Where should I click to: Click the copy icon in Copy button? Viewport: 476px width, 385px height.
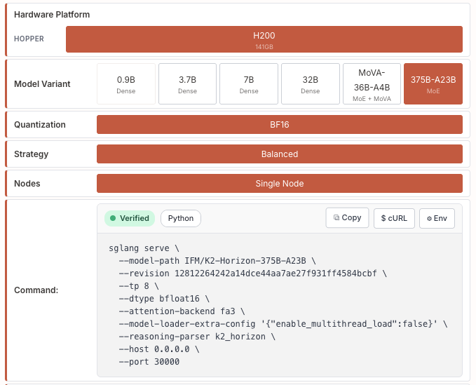336,217
